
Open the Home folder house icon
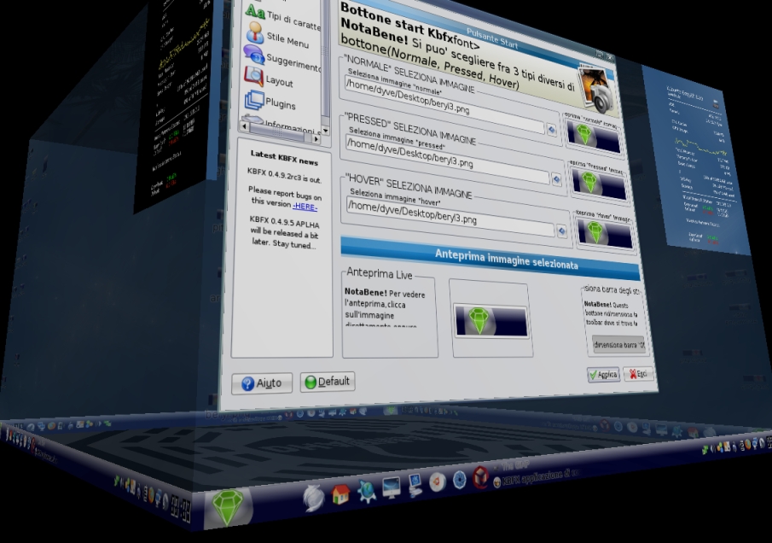click(340, 494)
